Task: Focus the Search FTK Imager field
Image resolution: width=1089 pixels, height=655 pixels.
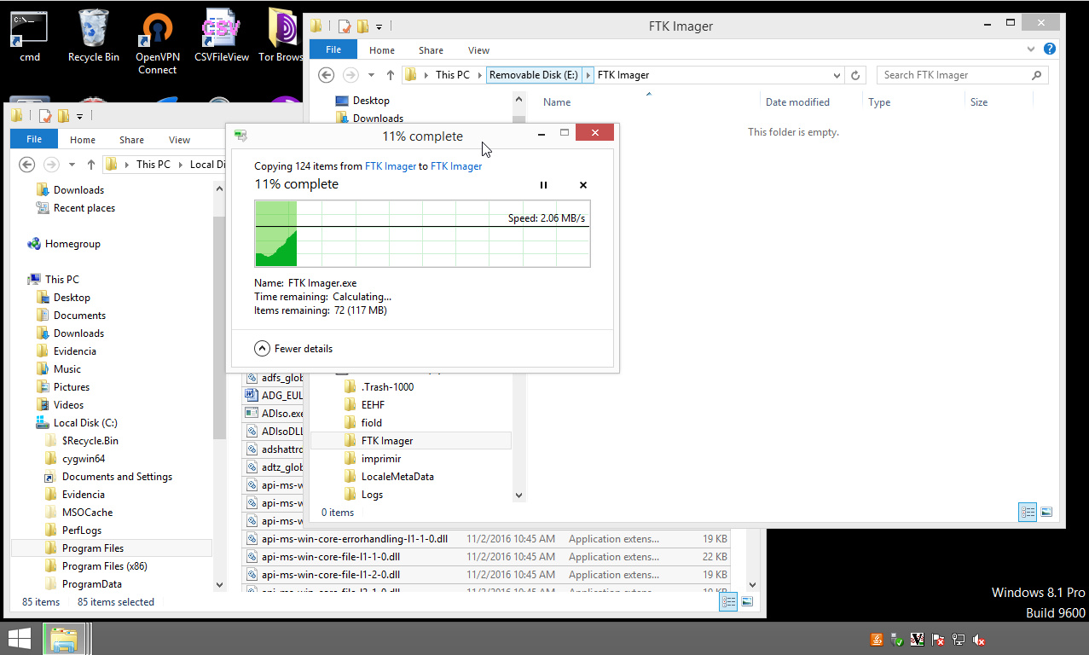Action: (x=953, y=75)
